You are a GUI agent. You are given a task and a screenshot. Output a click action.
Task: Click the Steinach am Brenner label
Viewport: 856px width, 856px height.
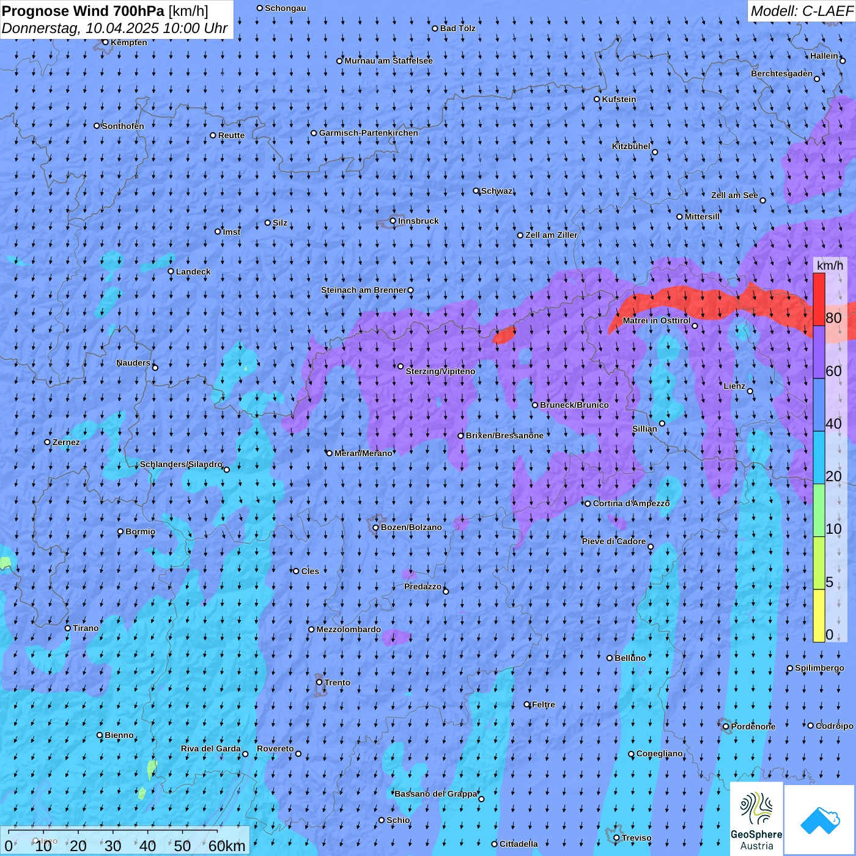(363, 290)
